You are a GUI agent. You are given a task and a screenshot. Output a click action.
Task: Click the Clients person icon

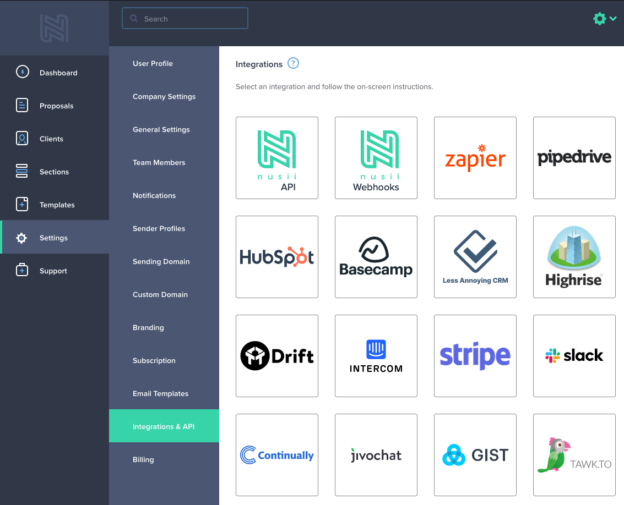[22, 139]
